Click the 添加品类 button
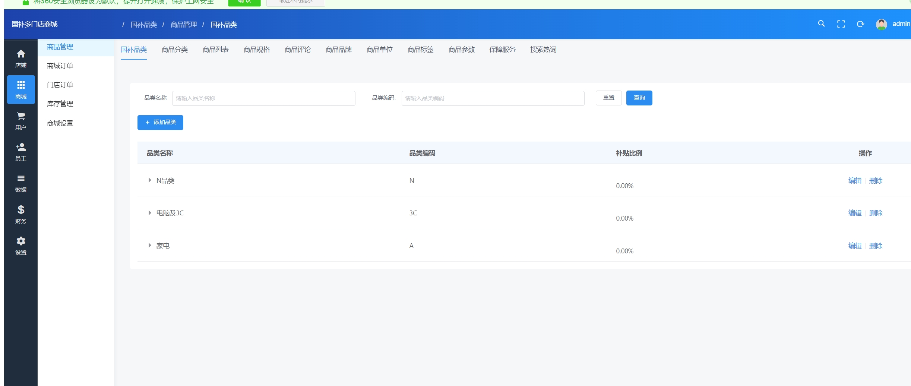911x386 pixels. pos(160,123)
